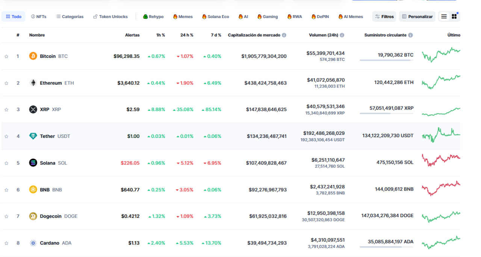Screen dimensions: 481x257
Task: Open the Personalizar options
Action: tap(417, 17)
